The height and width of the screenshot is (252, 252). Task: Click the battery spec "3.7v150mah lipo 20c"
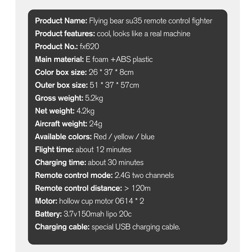[x=98, y=214]
